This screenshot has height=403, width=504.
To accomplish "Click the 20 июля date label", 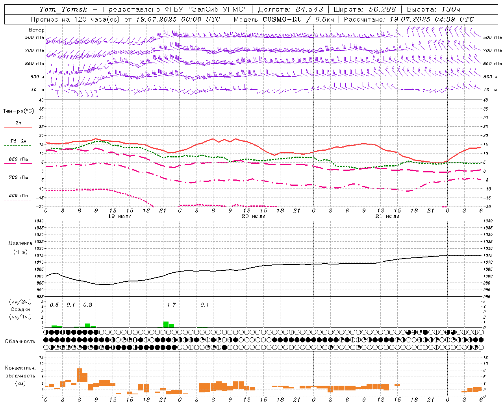I will (254, 216).
